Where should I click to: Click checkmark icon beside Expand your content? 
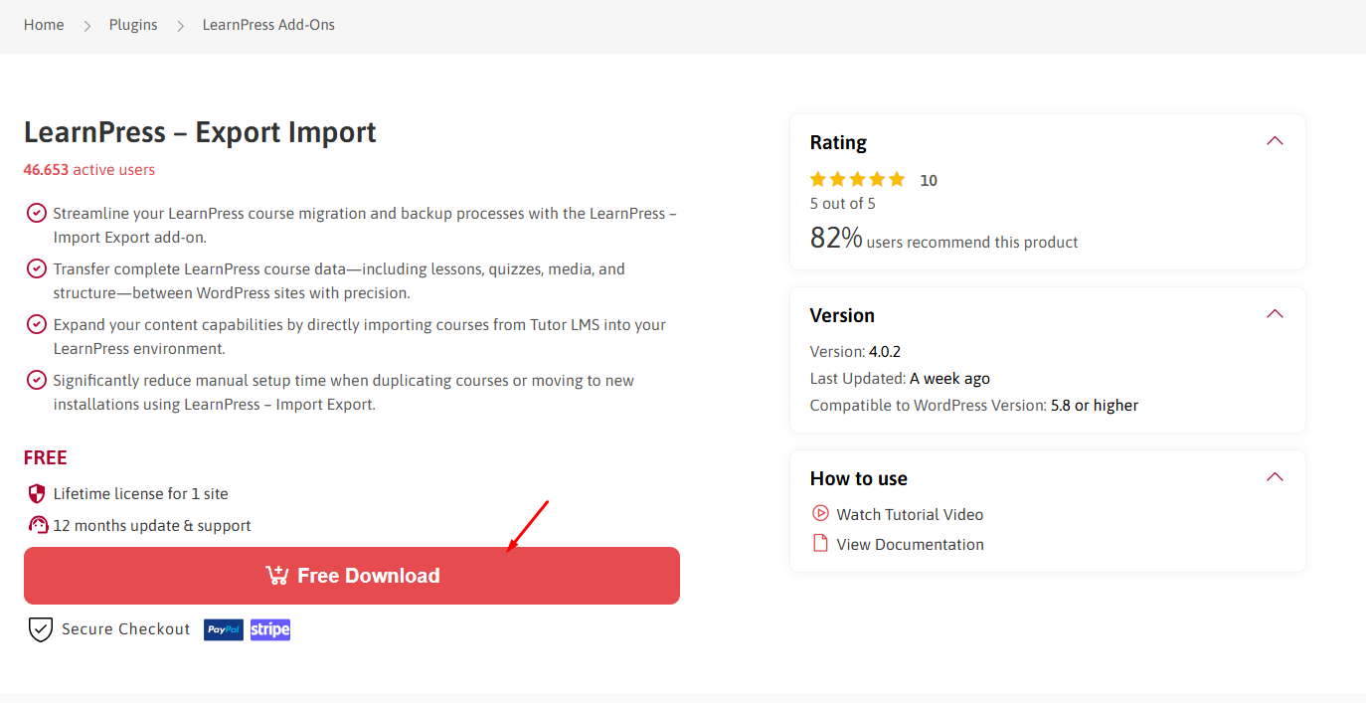(37, 324)
